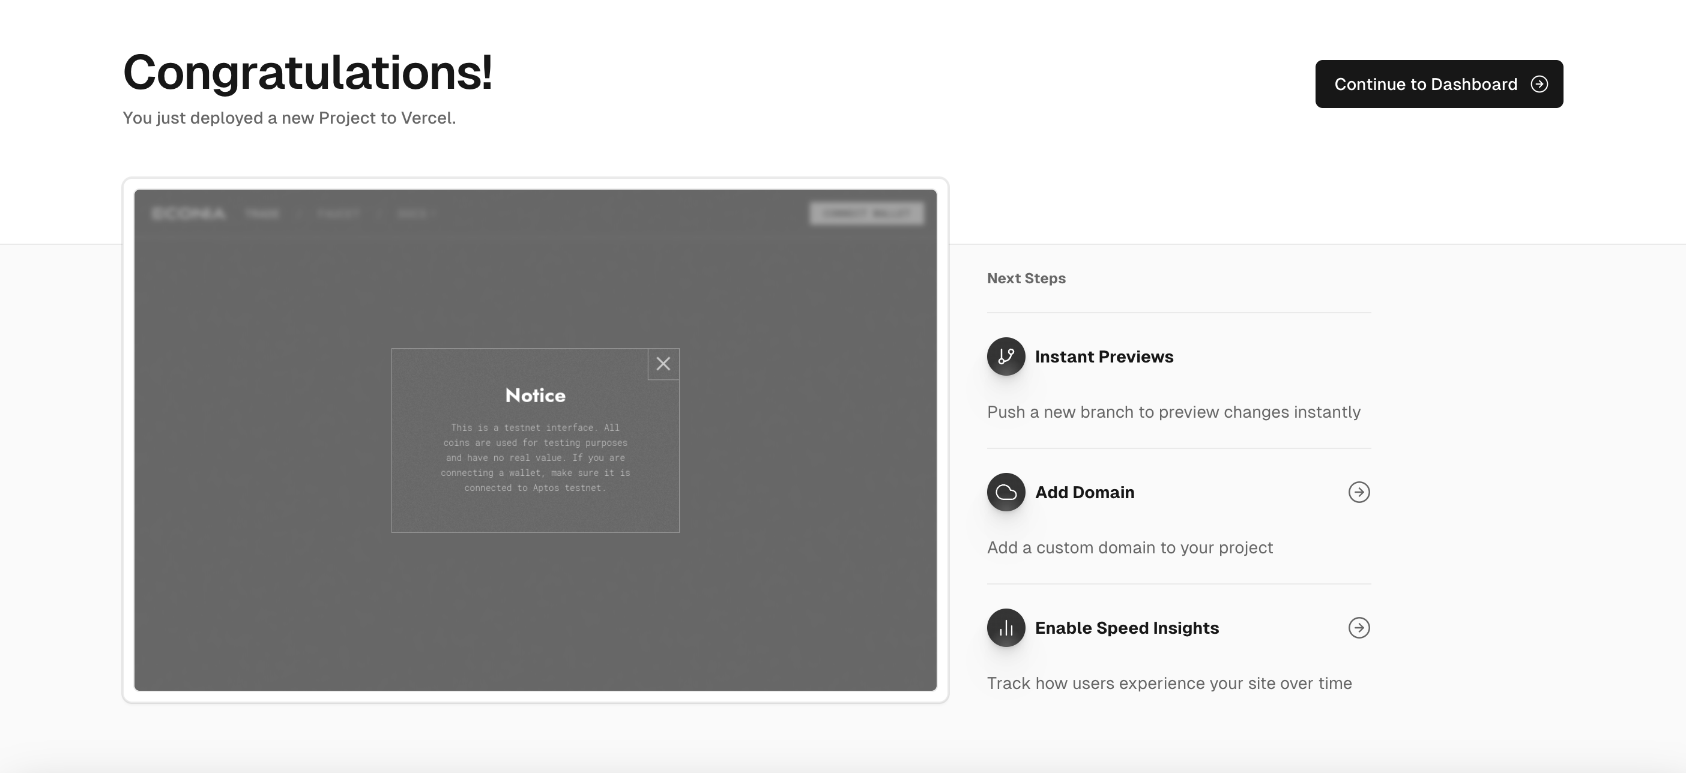
Task: Click the Next Steps heading
Action: [x=1026, y=278]
